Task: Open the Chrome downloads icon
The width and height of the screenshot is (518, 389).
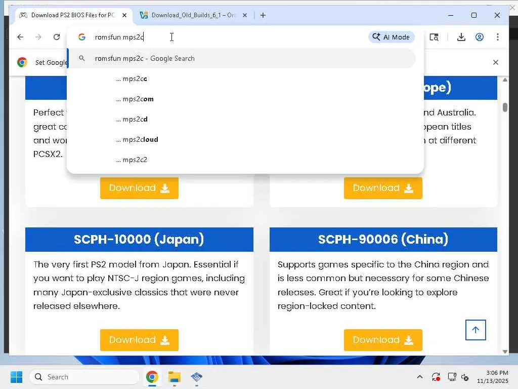Action: pyautogui.click(x=461, y=37)
